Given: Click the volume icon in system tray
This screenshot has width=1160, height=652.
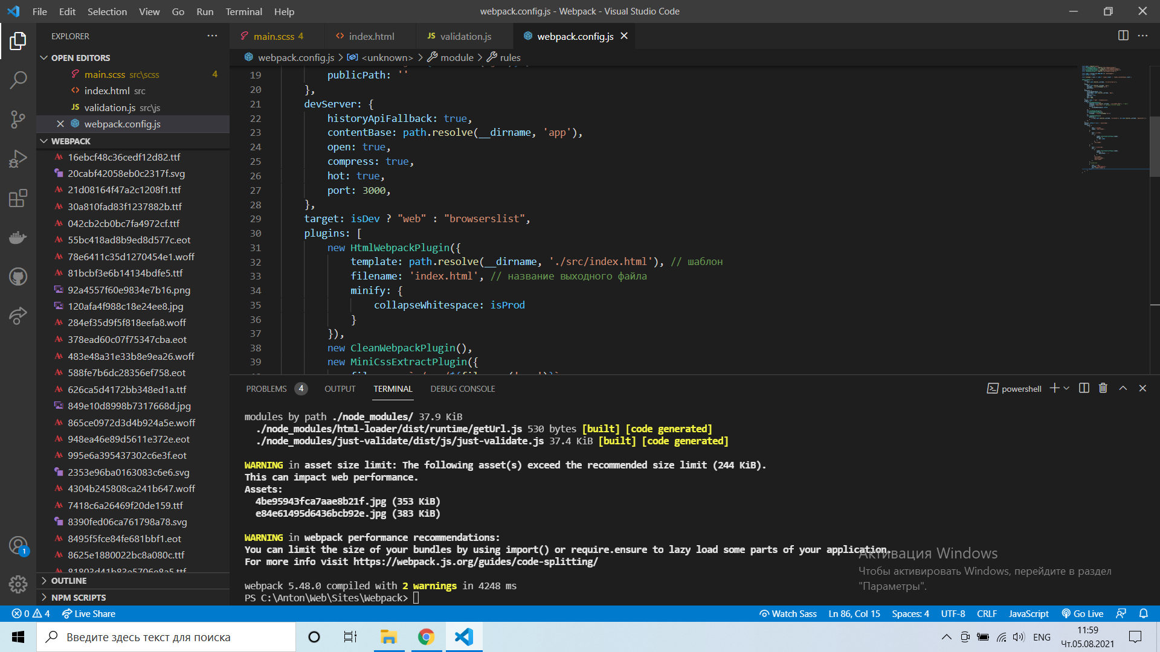Looking at the screenshot, I should (1019, 637).
